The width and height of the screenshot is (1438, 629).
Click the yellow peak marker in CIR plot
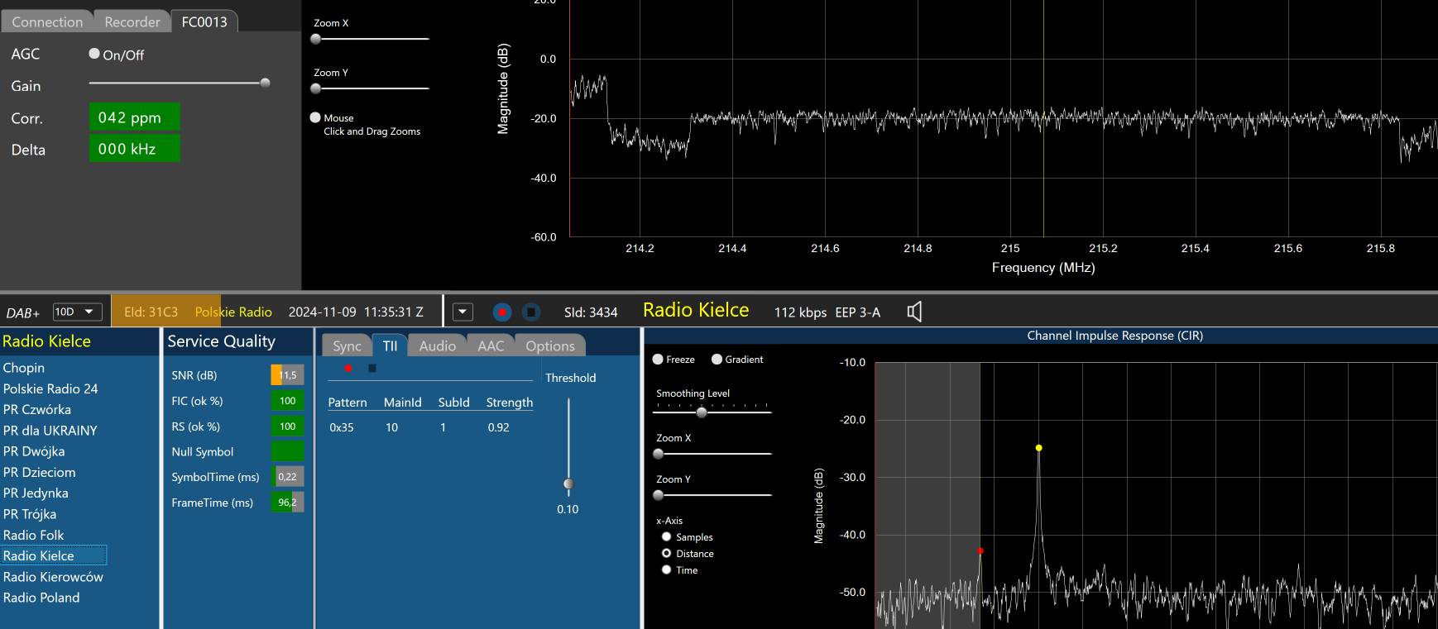point(1038,448)
